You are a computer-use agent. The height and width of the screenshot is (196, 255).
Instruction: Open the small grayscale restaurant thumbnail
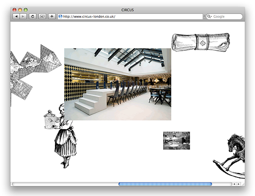coord(177,140)
